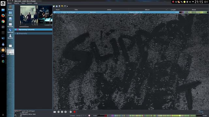Open the Search sidebar tab

click(x=10, y=7)
